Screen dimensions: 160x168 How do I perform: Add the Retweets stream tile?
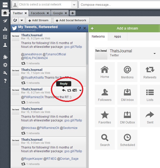pyautogui.click(x=150, y=72)
